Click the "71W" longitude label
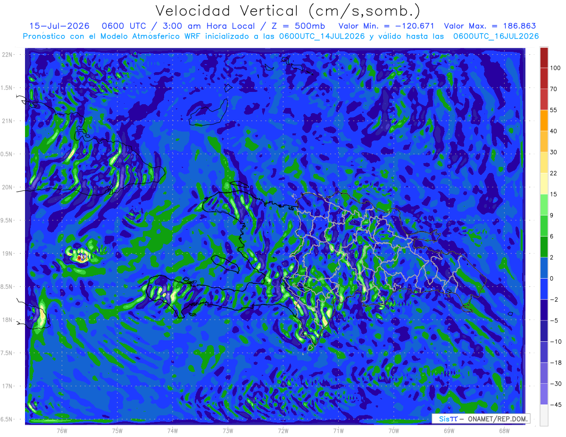Image resolution: width=566 pixels, height=437 pixels. coord(338,430)
